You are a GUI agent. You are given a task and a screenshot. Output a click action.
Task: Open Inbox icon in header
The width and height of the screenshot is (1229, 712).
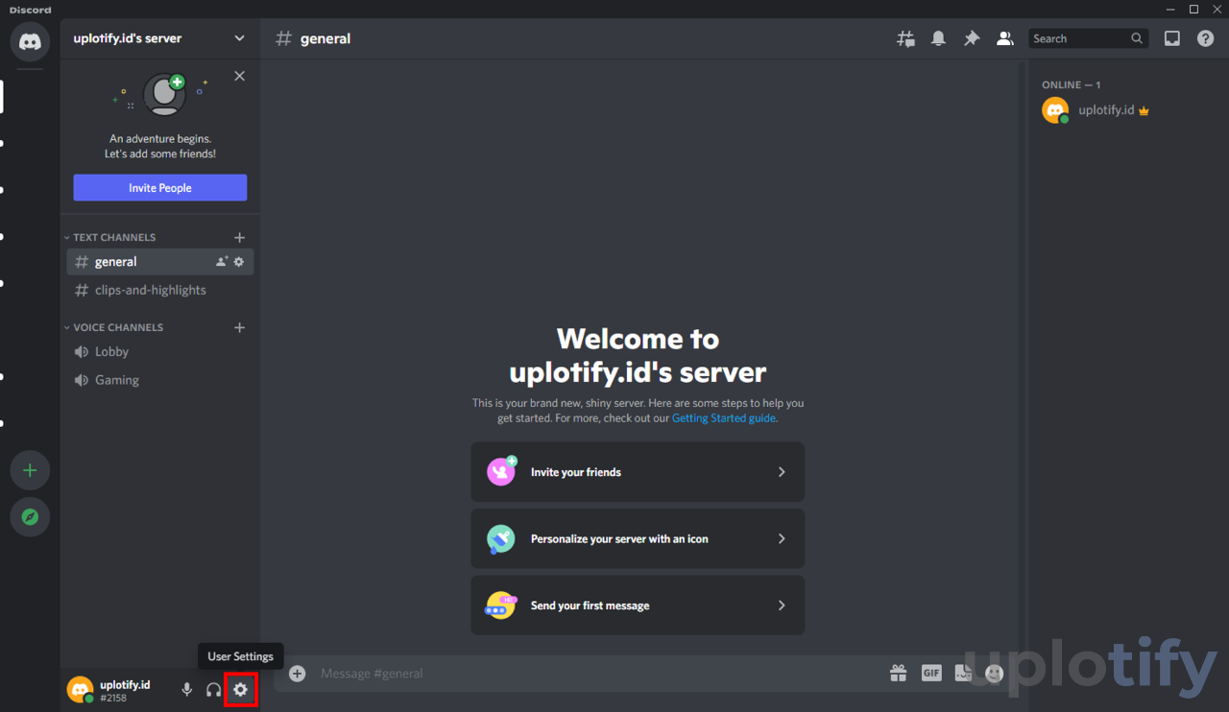tap(1172, 38)
